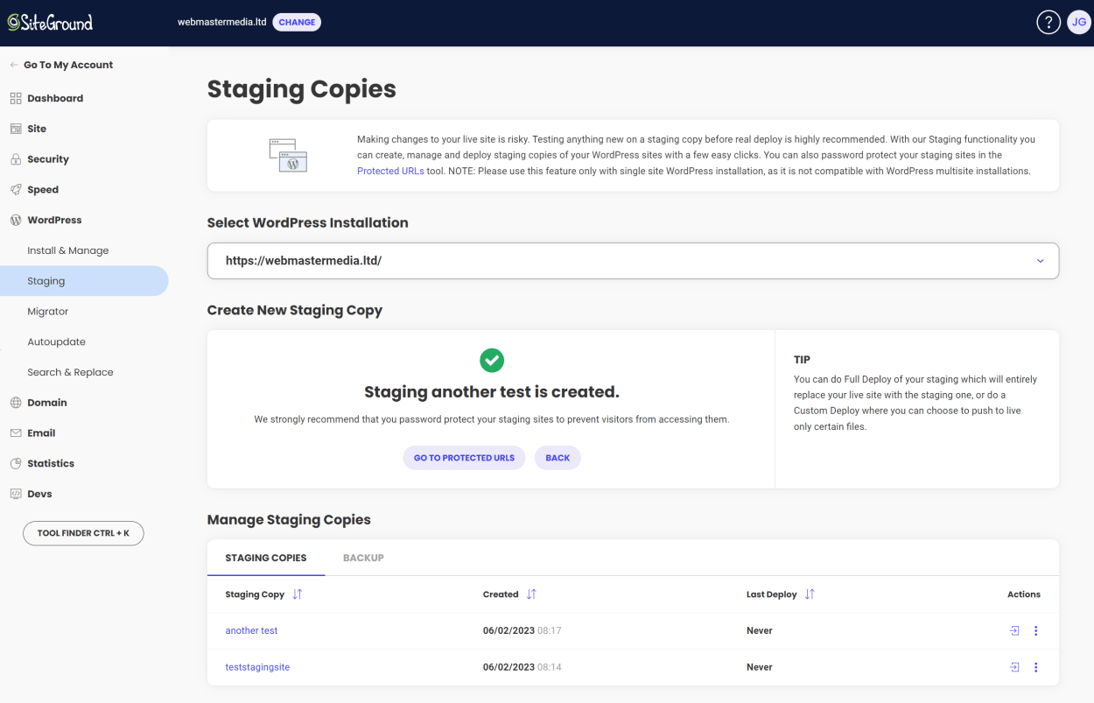This screenshot has width=1094, height=703.
Task: Follow the Protected URLs link
Action: (390, 171)
